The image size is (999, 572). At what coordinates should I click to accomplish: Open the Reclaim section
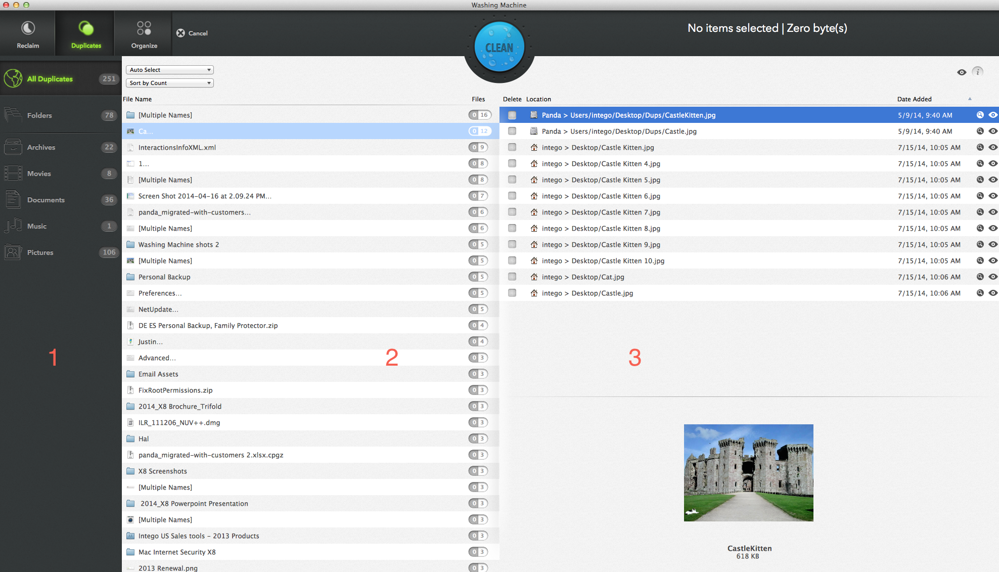tap(28, 34)
